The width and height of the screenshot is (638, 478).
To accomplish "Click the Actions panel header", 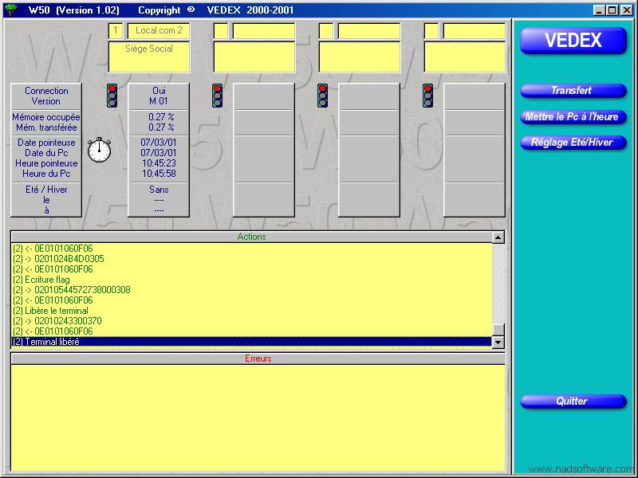I will coord(251,237).
